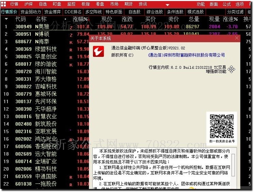Click the grid layout icon in top-left

[x=3, y=4]
